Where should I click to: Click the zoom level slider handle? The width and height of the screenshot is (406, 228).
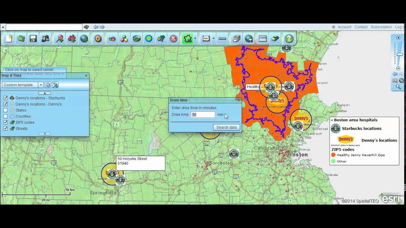pos(400,54)
